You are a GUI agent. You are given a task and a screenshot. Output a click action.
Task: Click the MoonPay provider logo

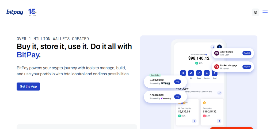click(x=166, y=98)
